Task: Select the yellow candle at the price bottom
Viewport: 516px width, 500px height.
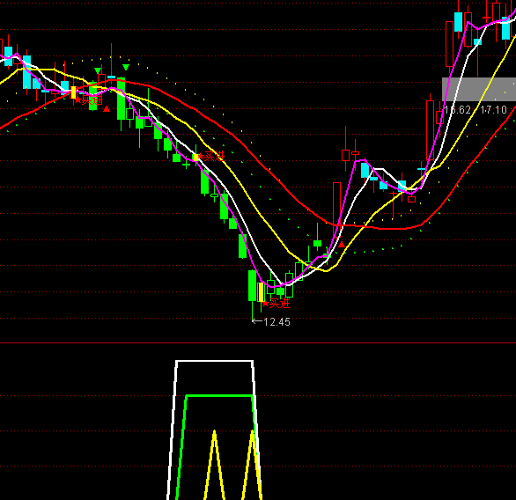Action: pyautogui.click(x=261, y=292)
